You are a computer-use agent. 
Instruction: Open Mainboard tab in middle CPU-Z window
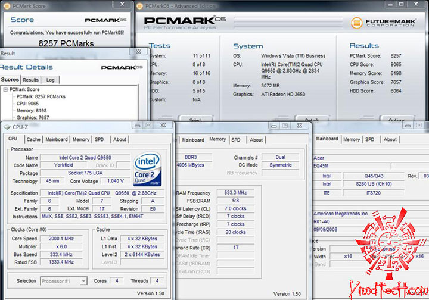[193, 140]
